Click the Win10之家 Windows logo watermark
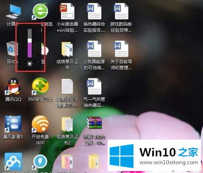Image resolution: width=203 pixels, height=173 pixels. 121,156
